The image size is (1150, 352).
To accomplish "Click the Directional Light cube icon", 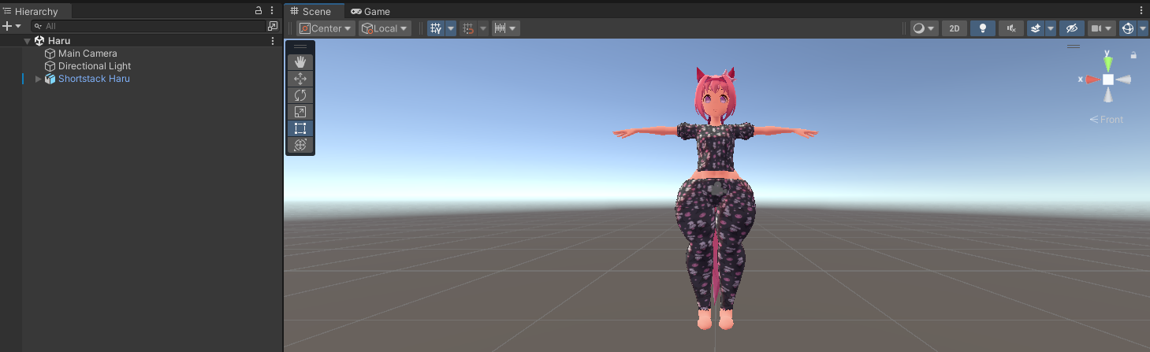I will coord(50,66).
